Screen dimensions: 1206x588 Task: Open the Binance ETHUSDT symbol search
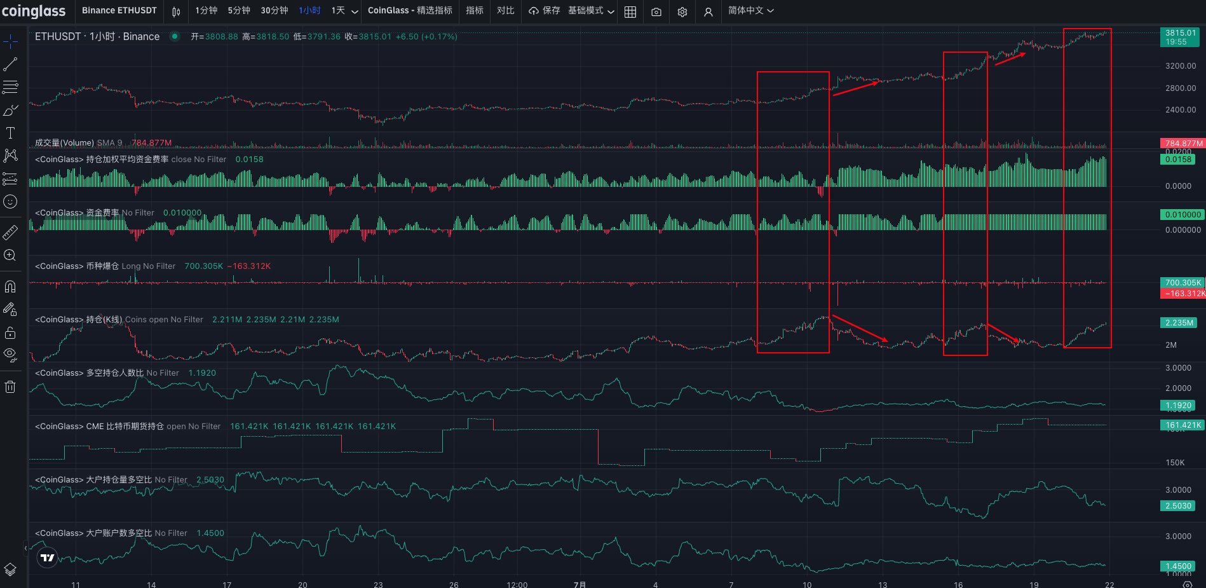(x=119, y=11)
